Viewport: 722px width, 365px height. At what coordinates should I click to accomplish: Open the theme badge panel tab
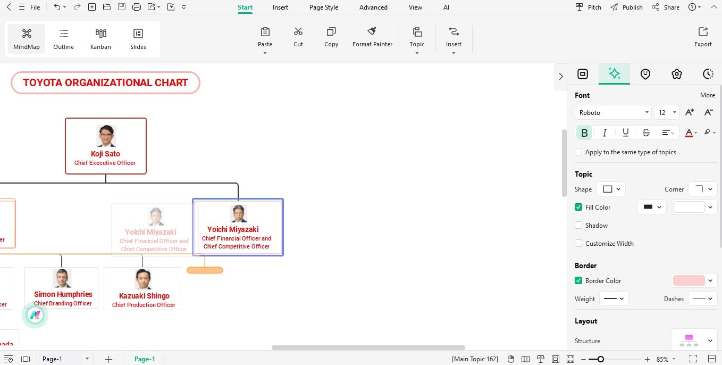(x=676, y=74)
